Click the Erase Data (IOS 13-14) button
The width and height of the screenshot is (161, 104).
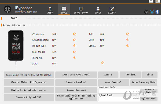tap(76, 75)
